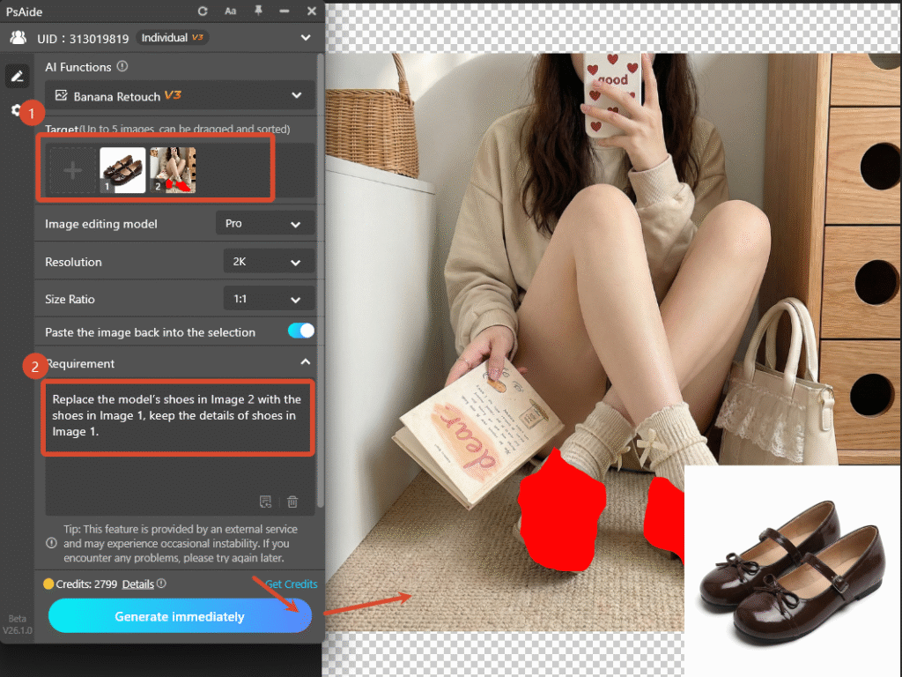Select the shoes thumbnail labeled Image 1
The height and width of the screenshot is (677, 902).
(x=122, y=169)
